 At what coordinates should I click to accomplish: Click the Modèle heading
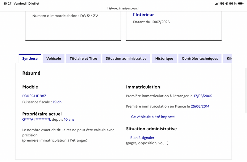tap(30, 87)
